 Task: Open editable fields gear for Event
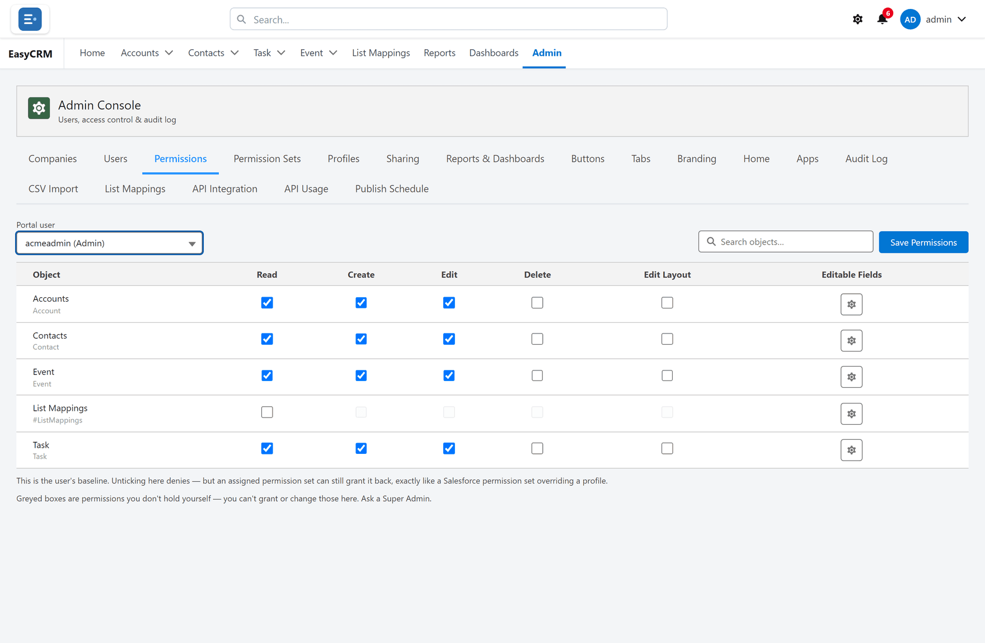pos(851,377)
